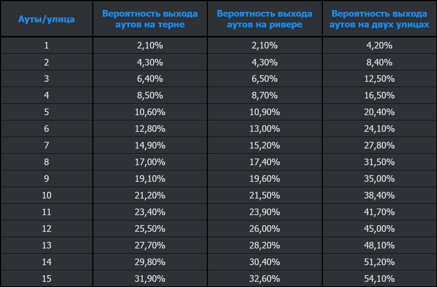The height and width of the screenshot is (287, 437).
Task: Click the 45,00% cell for 12 outs
Action: pyautogui.click(x=379, y=228)
